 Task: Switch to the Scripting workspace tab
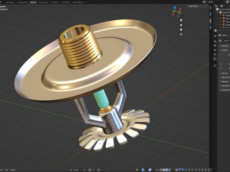(55, 2)
